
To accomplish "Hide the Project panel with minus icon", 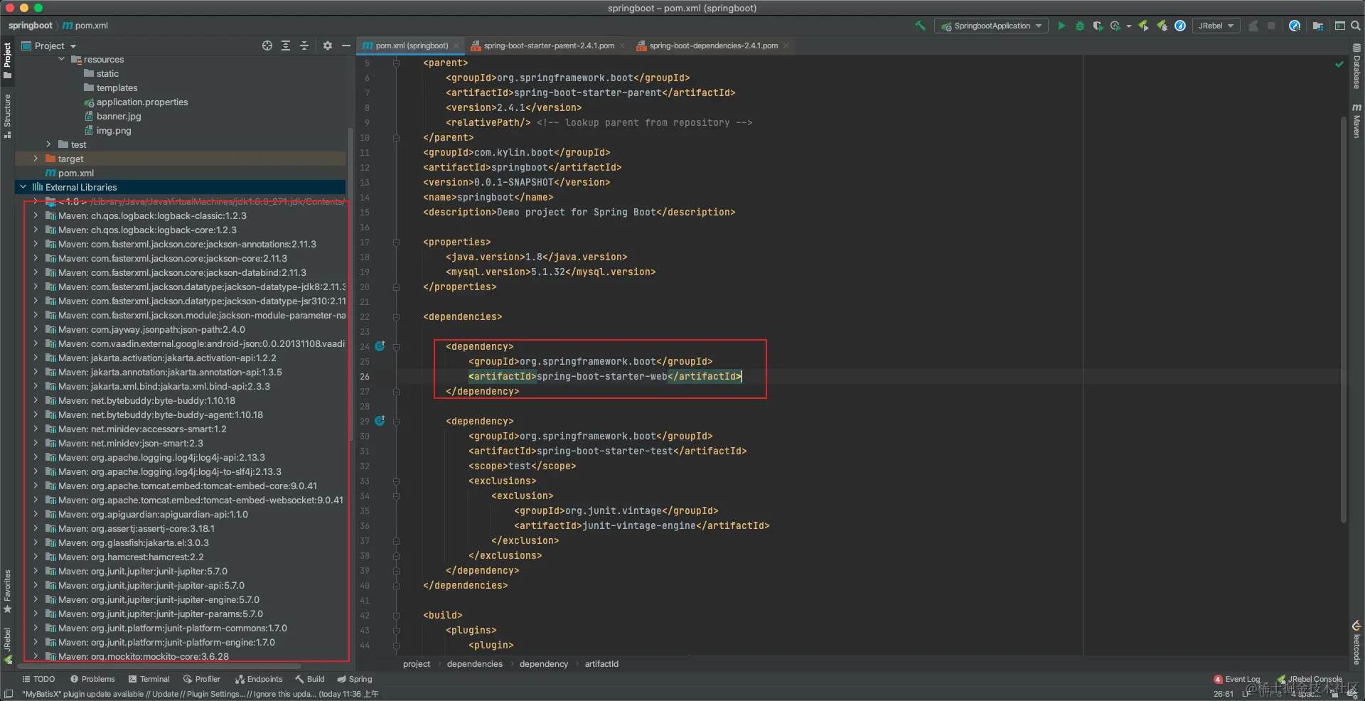I will click(x=346, y=46).
